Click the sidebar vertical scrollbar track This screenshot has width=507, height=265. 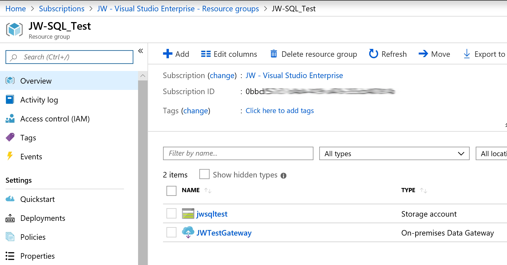pos(143,172)
